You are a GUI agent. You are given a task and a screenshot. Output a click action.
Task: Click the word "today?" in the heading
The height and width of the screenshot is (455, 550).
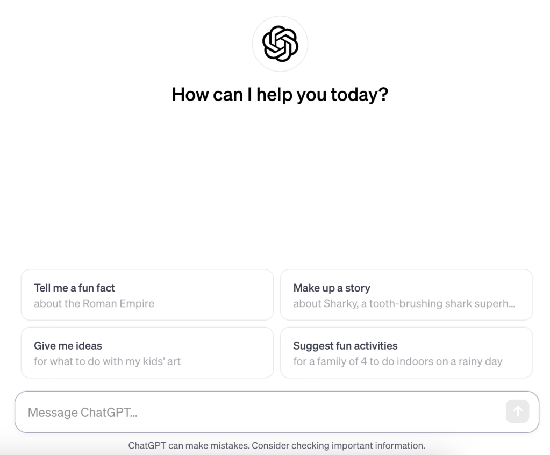pyautogui.click(x=359, y=95)
